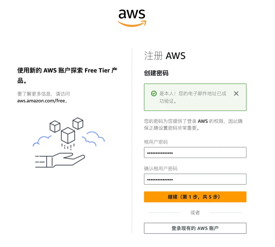Screen dimensions: 275x247
Task: Click the 或者 divider text
Action: pos(195,213)
